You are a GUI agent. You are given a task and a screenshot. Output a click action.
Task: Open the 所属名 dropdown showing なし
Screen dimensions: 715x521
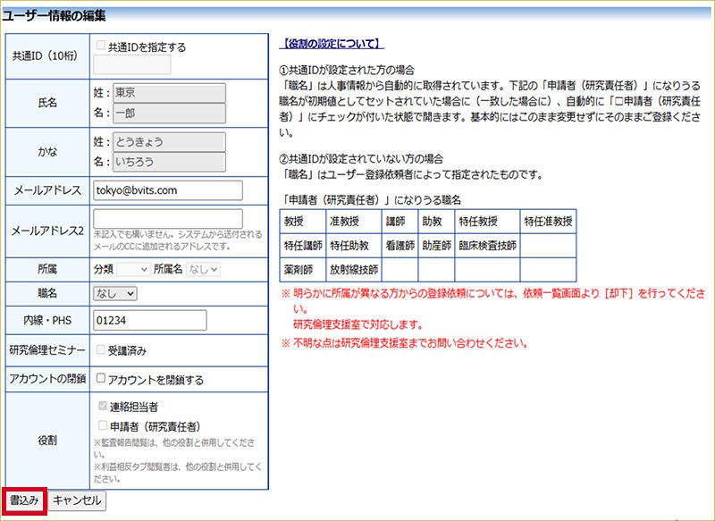click(x=204, y=269)
